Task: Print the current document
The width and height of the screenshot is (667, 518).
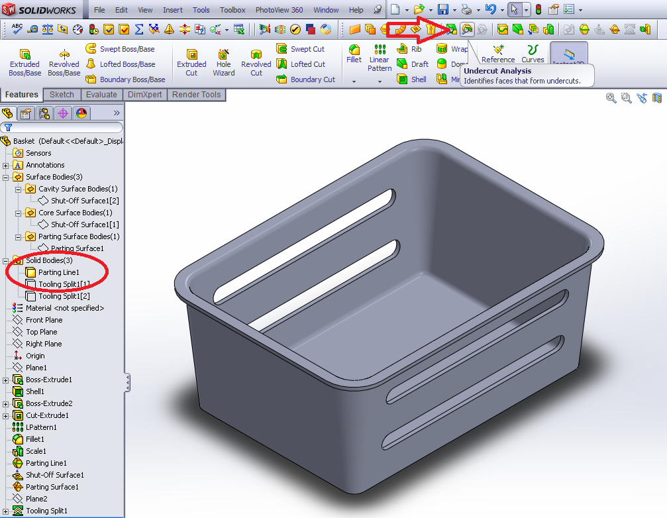Action: tap(467, 9)
